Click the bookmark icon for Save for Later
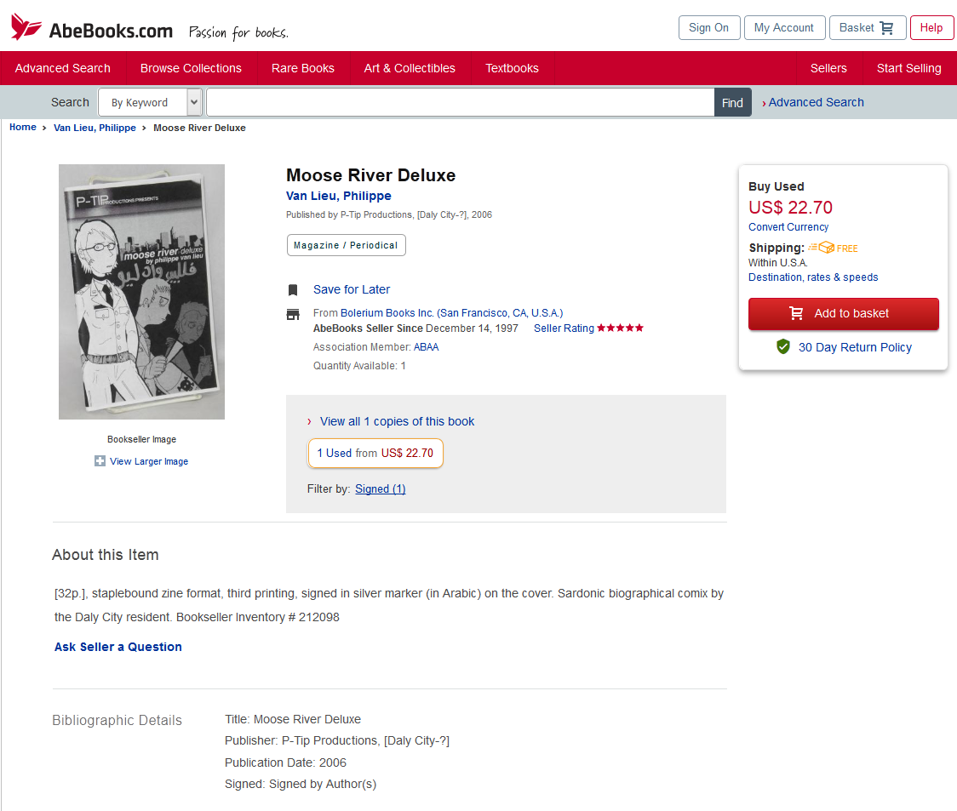This screenshot has width=957, height=811. (x=293, y=290)
